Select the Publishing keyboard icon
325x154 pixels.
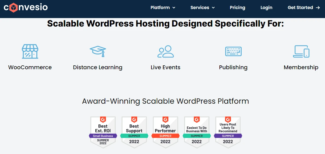[233, 51]
